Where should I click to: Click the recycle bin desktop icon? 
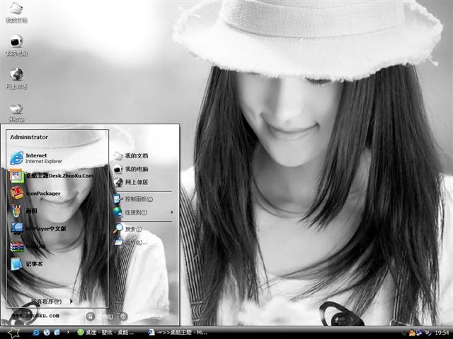tap(16, 109)
